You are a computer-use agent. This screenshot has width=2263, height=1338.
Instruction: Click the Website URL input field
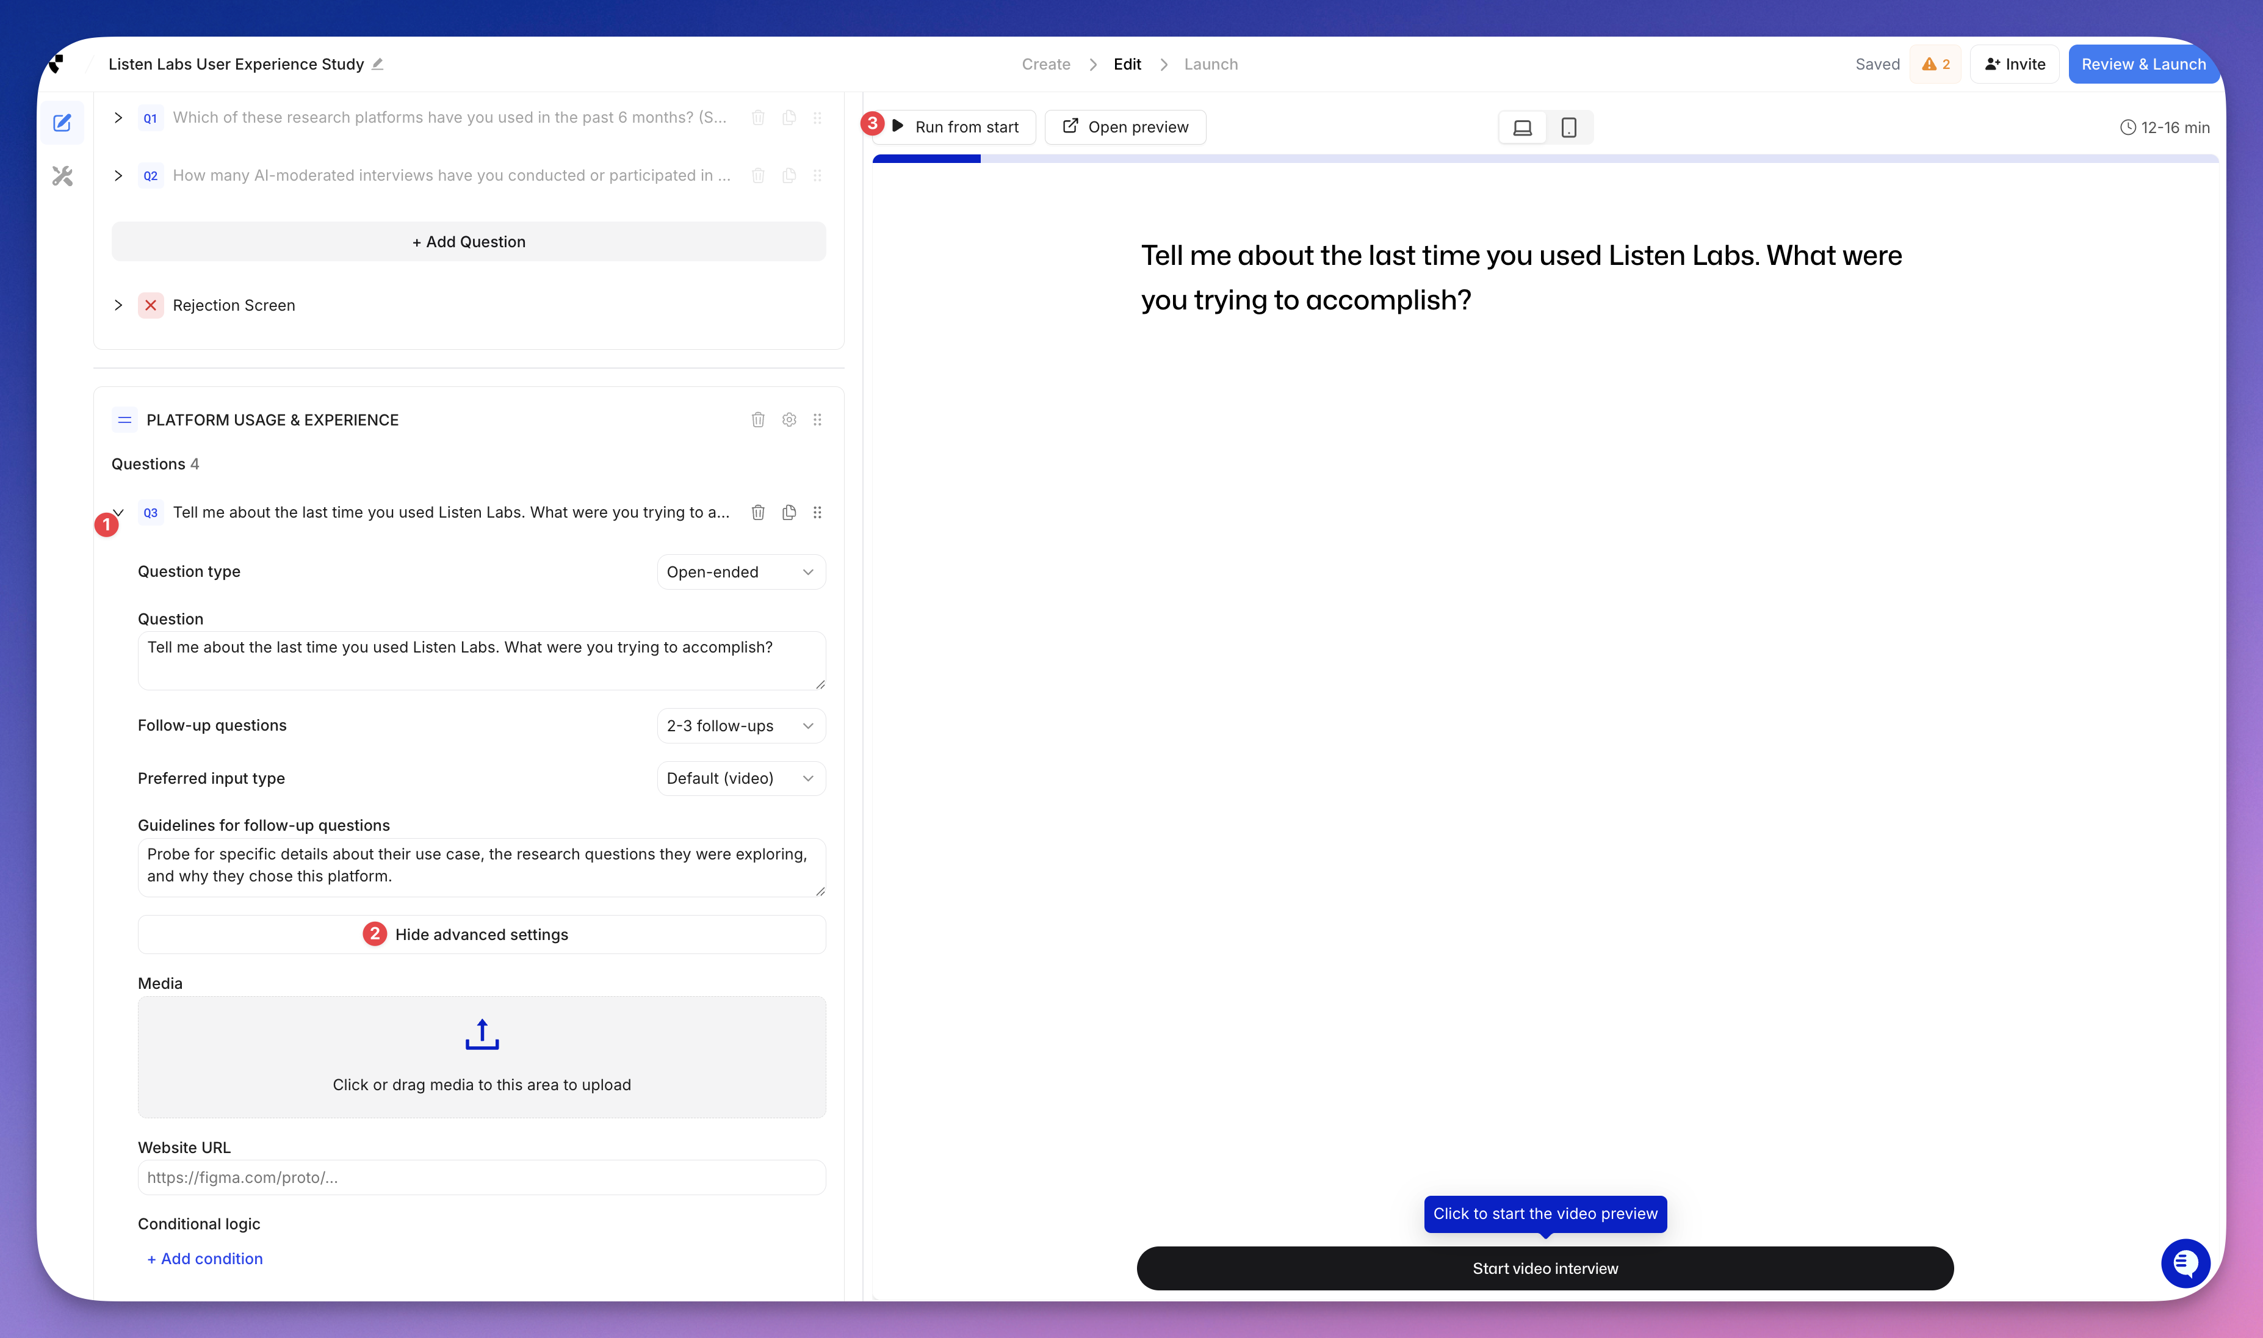tap(482, 1177)
